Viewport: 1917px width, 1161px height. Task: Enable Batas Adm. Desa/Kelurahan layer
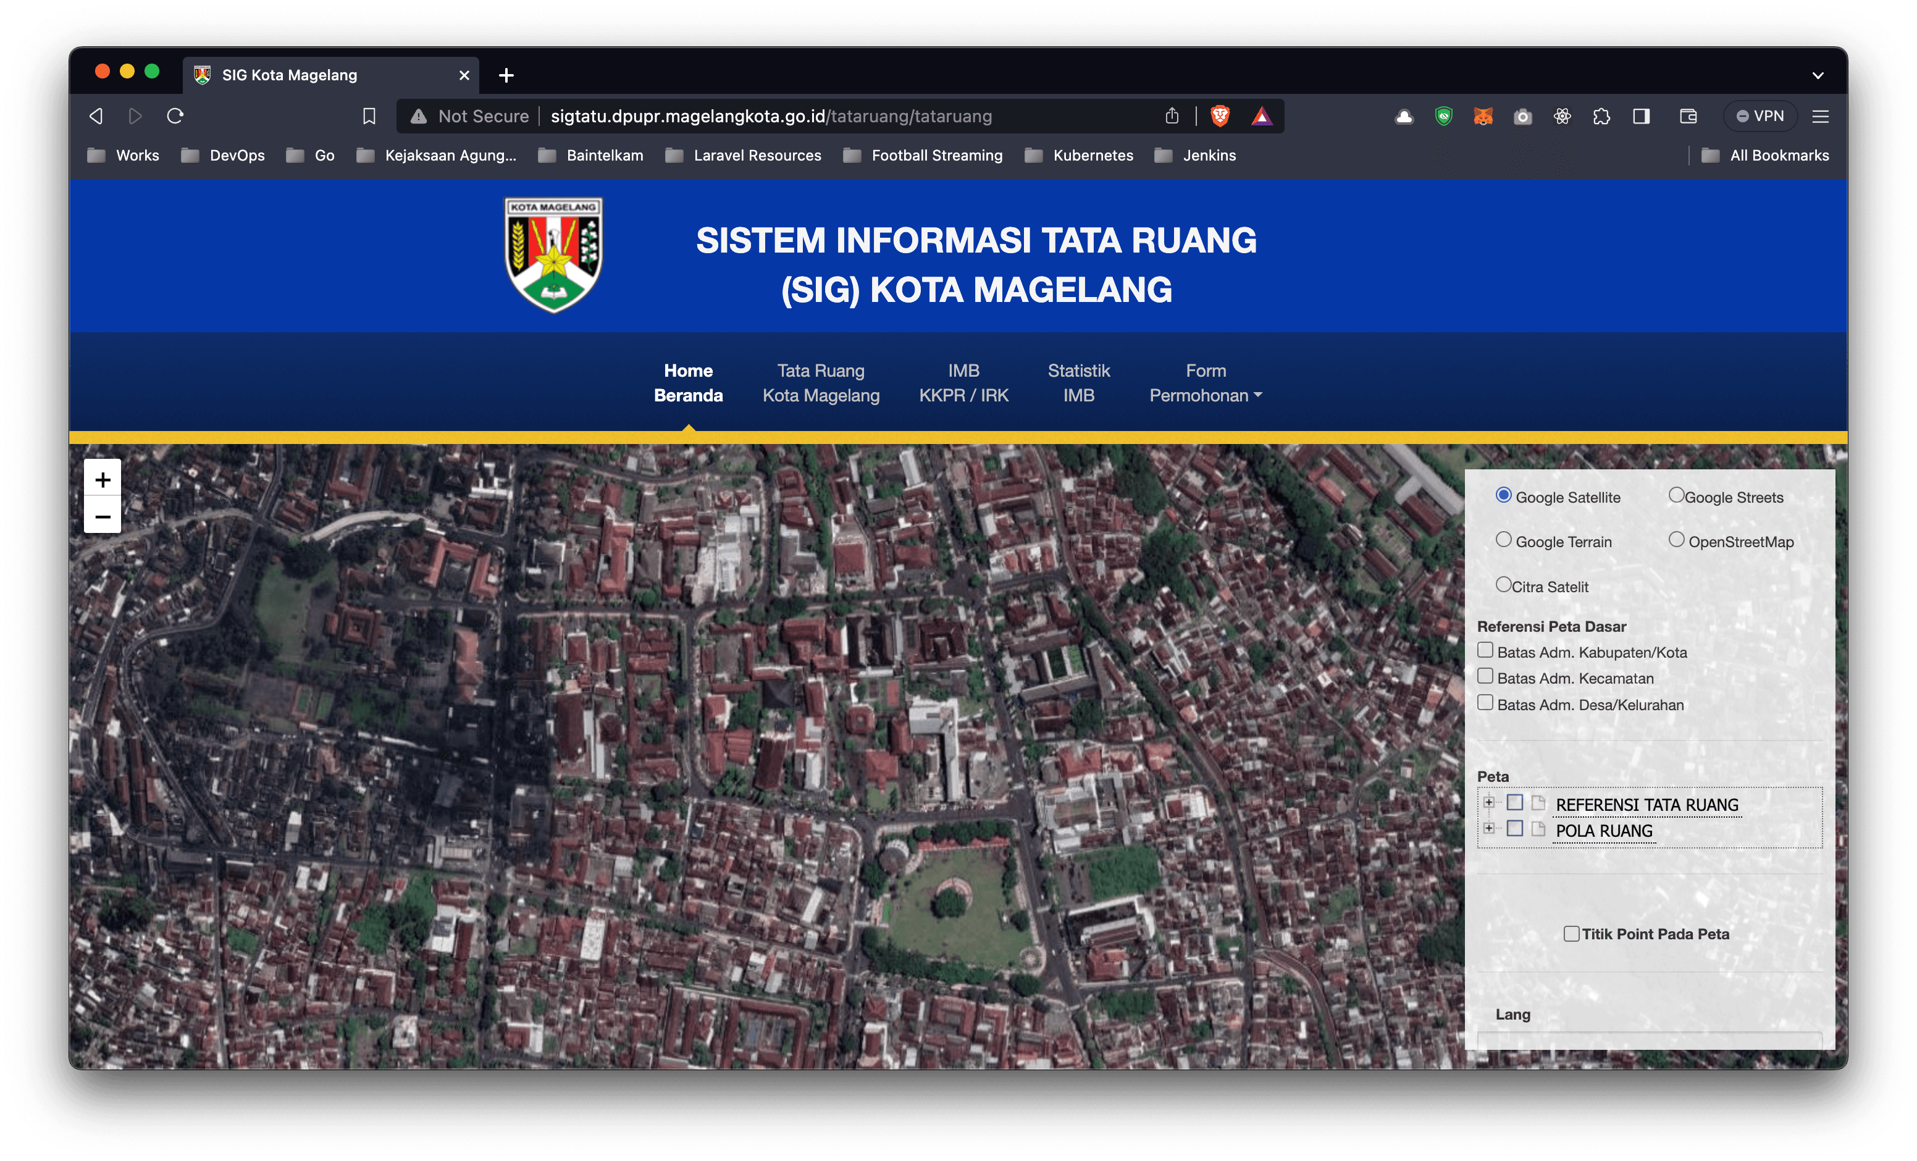tap(1484, 704)
